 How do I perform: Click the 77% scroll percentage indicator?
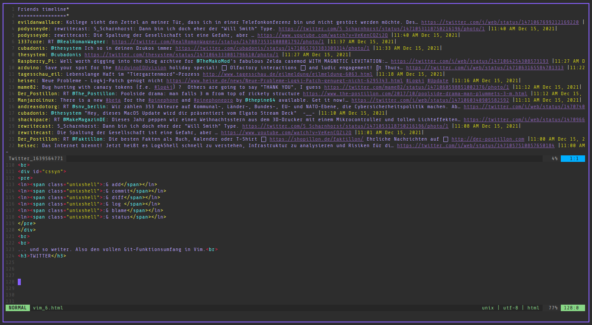[x=553, y=308]
